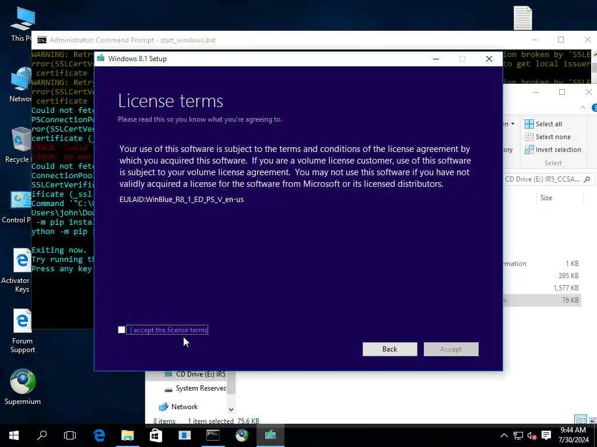Image resolution: width=597 pixels, height=447 pixels.
Task: Open the Action Center notification icon
Action: (546, 435)
